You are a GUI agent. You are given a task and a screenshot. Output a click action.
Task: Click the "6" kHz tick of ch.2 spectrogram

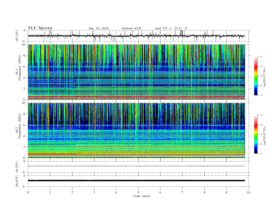pyautogui.click(x=24, y=125)
